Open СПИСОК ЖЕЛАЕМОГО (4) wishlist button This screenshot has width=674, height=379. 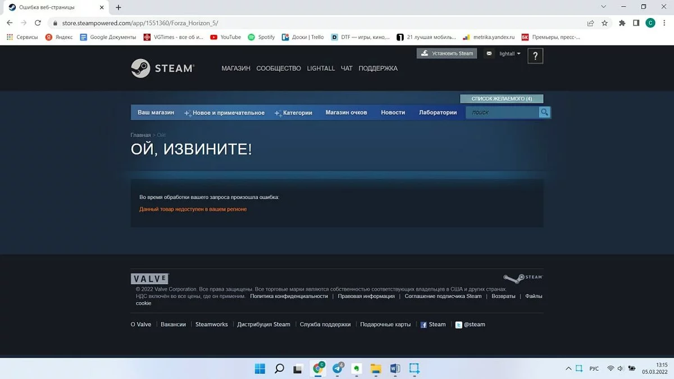pos(502,99)
